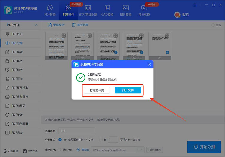Deselect page 05 thumbnail checkbox
Screen dimensions: 225x157
(167, 52)
